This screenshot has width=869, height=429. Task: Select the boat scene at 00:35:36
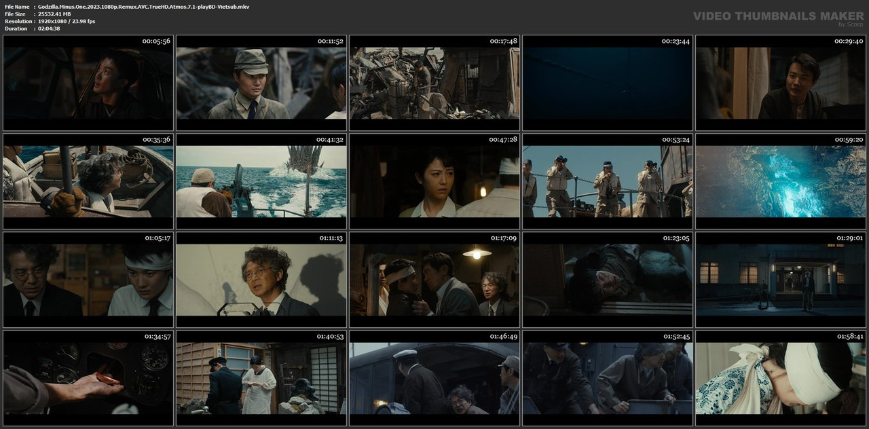(x=88, y=181)
